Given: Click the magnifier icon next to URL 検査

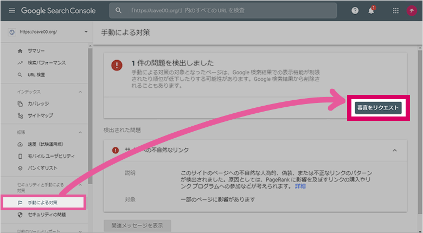Looking at the screenshot, I should [20, 75].
